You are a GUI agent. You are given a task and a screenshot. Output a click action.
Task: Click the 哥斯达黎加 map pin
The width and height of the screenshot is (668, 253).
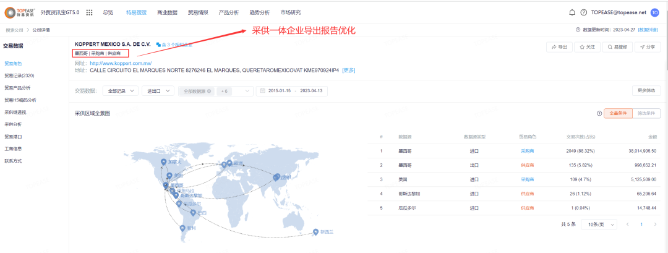click(176, 195)
